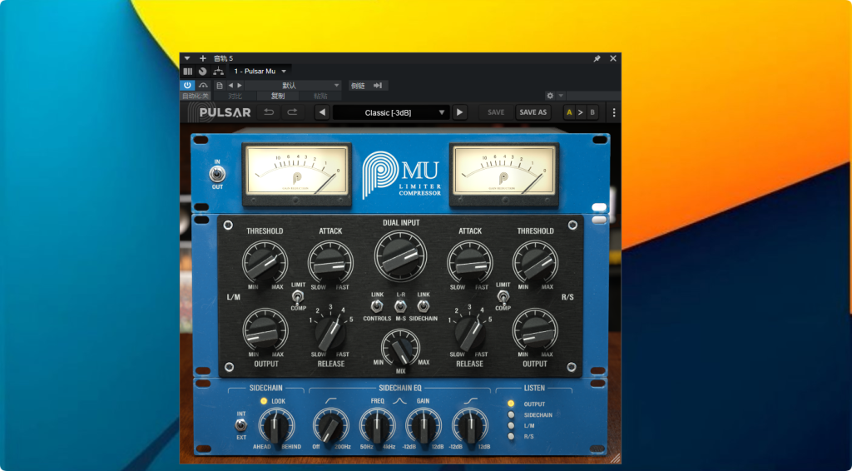Image resolution: width=852 pixels, height=471 pixels.
Task: Flip the IN/OUT bypass switch
Action: tap(217, 175)
